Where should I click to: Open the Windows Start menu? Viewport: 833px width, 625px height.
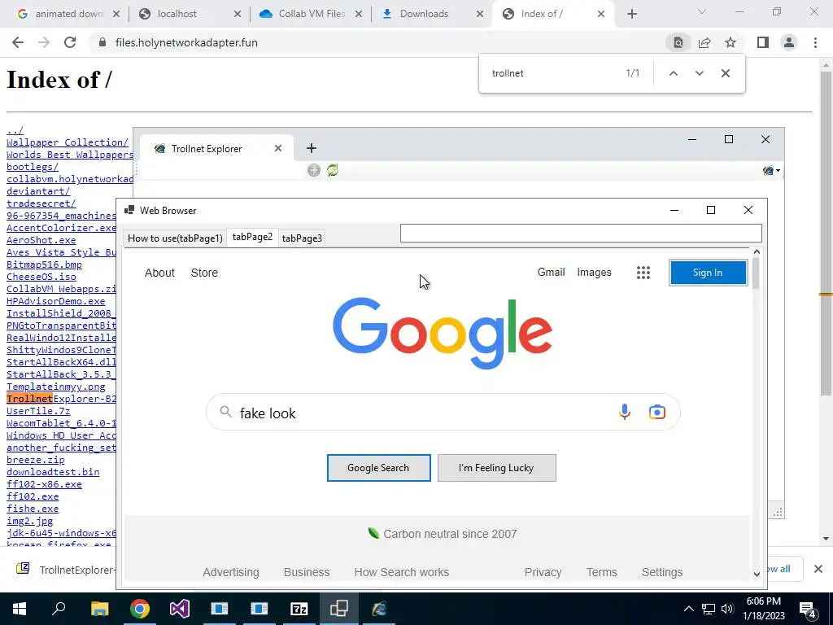(20, 609)
